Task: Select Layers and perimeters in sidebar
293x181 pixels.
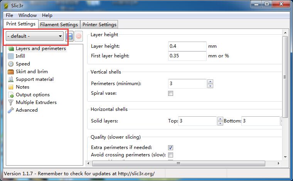Action: [x=41, y=49]
